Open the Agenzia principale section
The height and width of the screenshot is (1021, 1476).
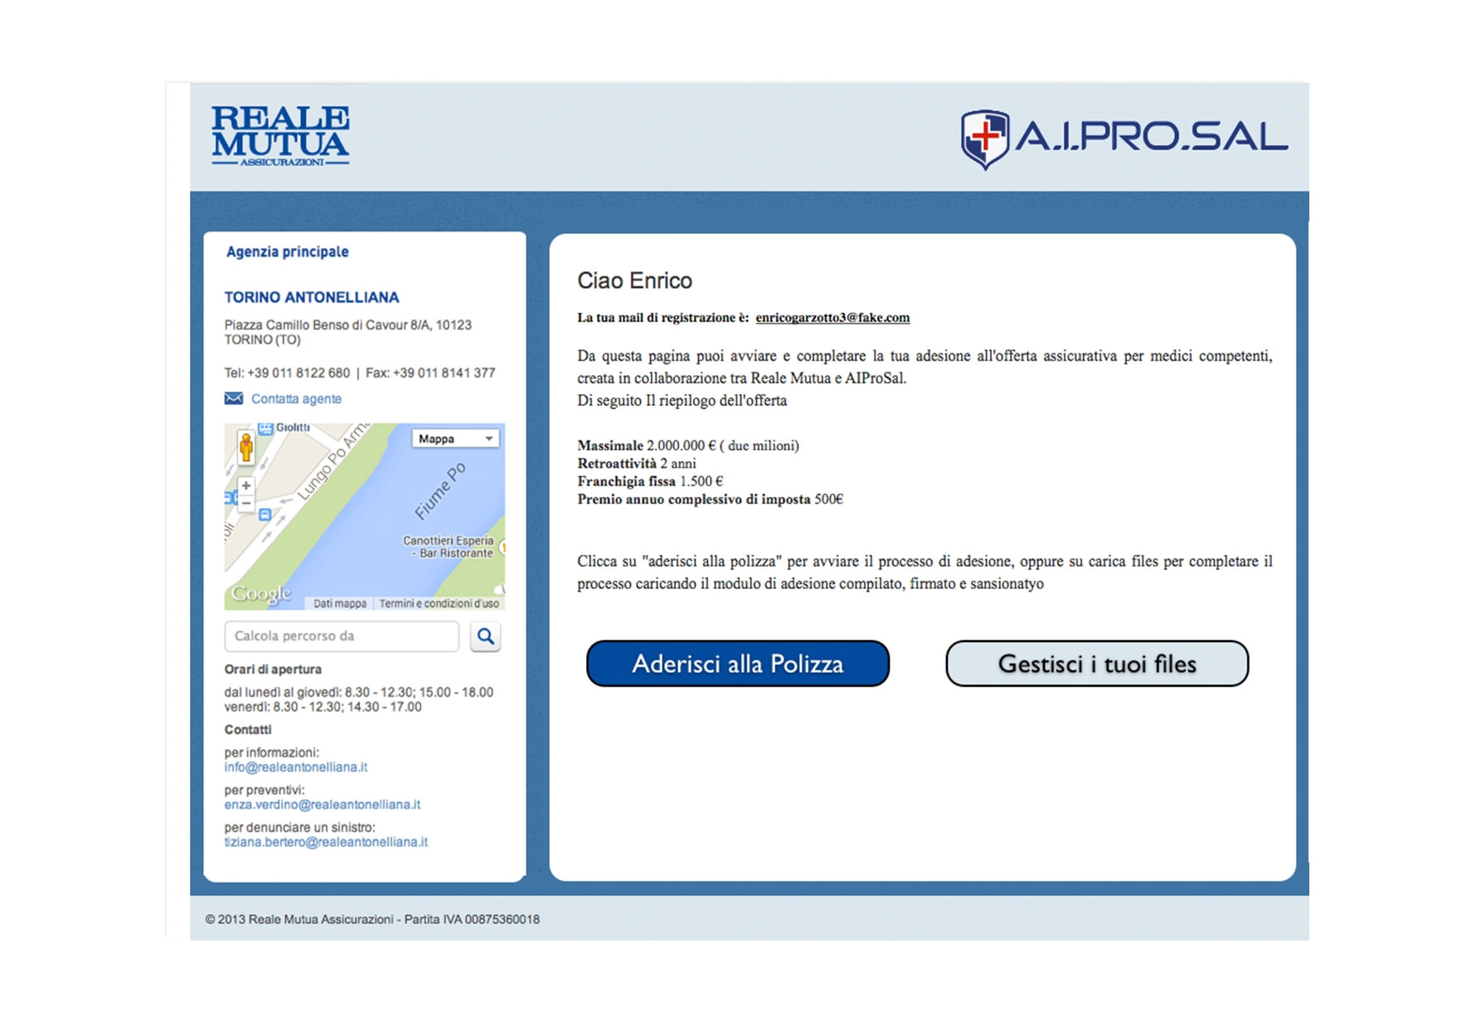[286, 251]
